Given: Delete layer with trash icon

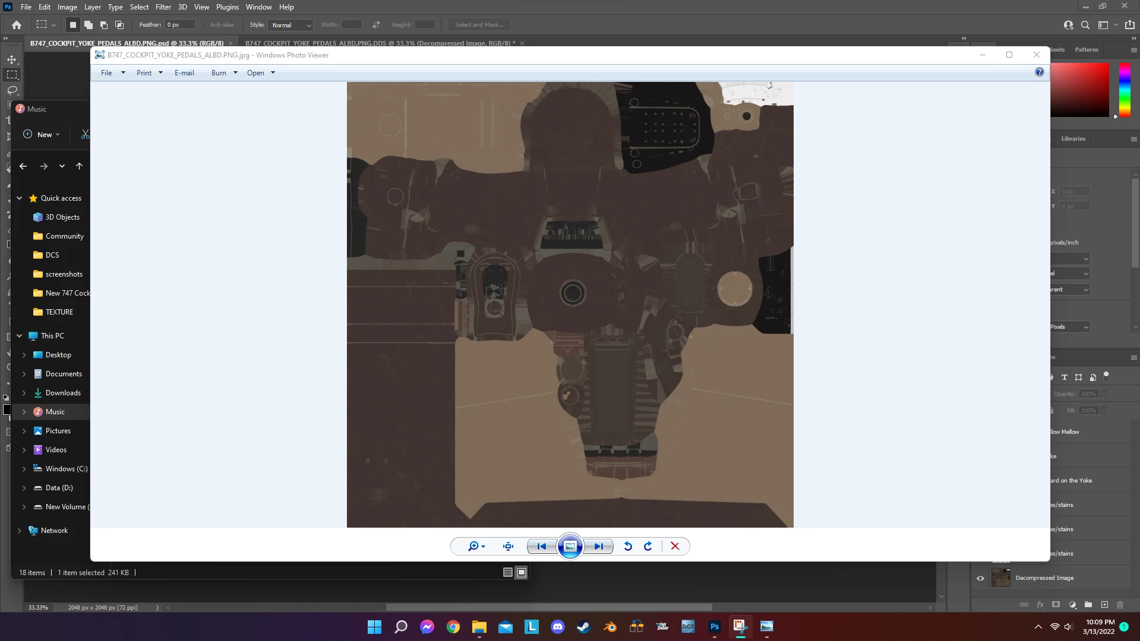Looking at the screenshot, I should coord(1120,605).
